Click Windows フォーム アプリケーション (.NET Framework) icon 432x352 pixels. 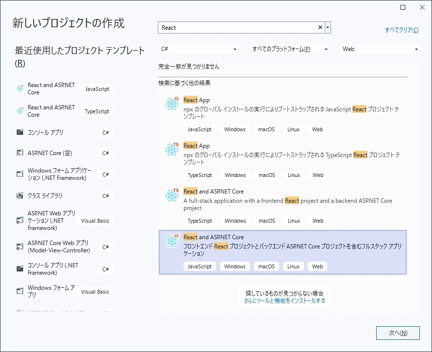(x=20, y=174)
